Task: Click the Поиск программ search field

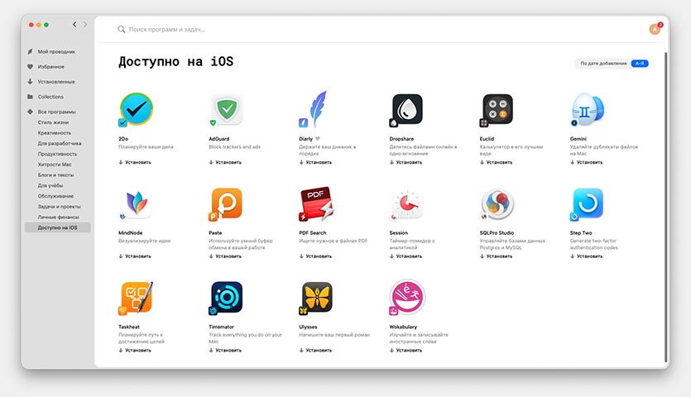Action: tap(166, 29)
